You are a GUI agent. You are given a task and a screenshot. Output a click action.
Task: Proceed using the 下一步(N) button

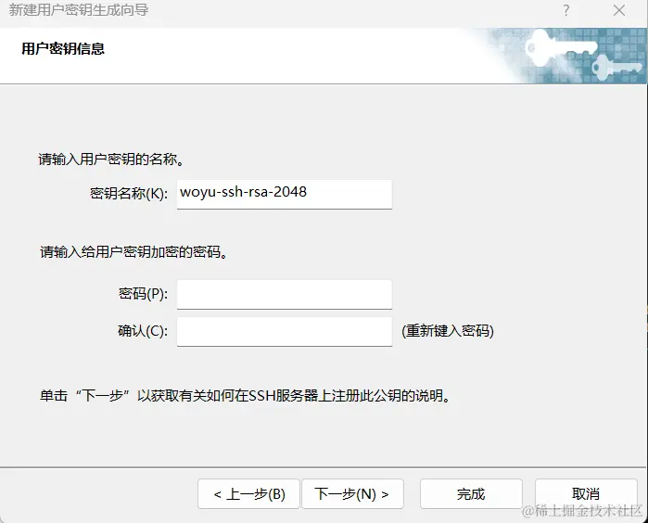click(x=352, y=493)
